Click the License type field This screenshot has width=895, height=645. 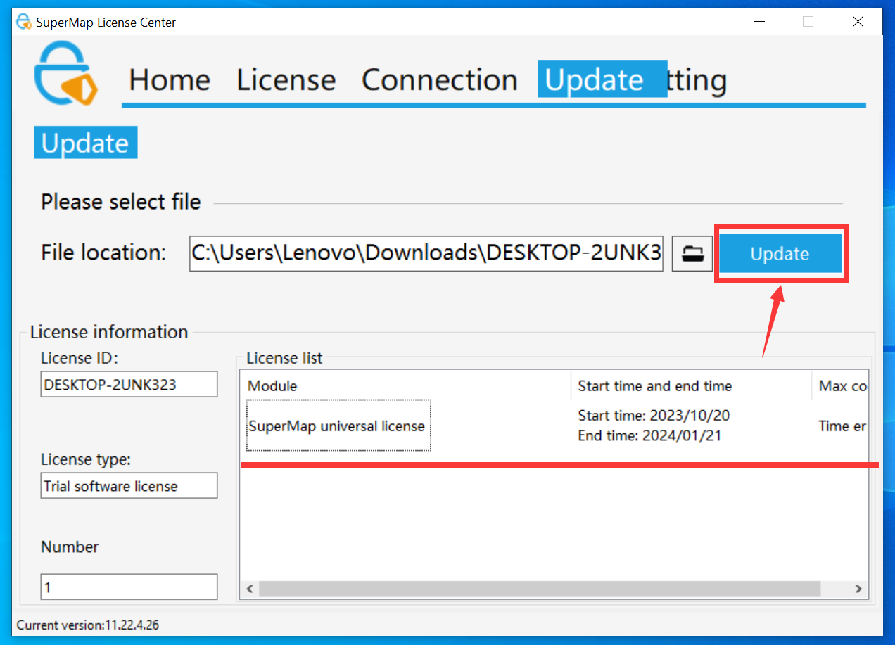coord(129,485)
